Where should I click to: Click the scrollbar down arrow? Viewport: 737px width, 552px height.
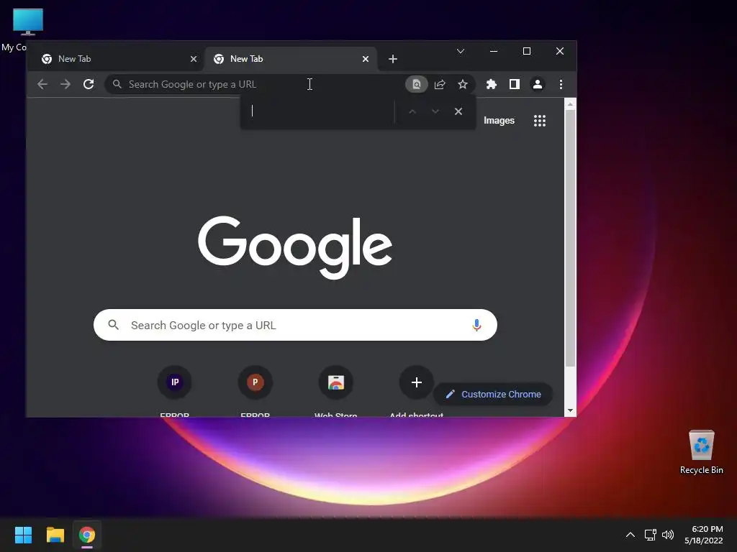pos(570,410)
